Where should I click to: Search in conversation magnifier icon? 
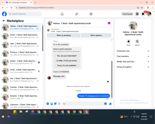point(137,42)
